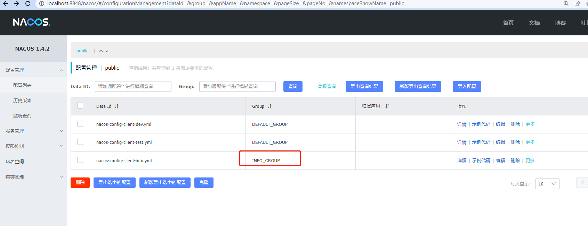Click the 新版导出选中的配置 button
Image resolution: width=588 pixels, height=226 pixels.
165,182
